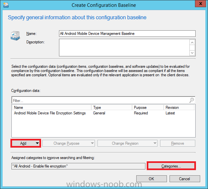This screenshot has width=208, height=189.
Task: Click the Latest revision cell
Action: click(x=170, y=113)
